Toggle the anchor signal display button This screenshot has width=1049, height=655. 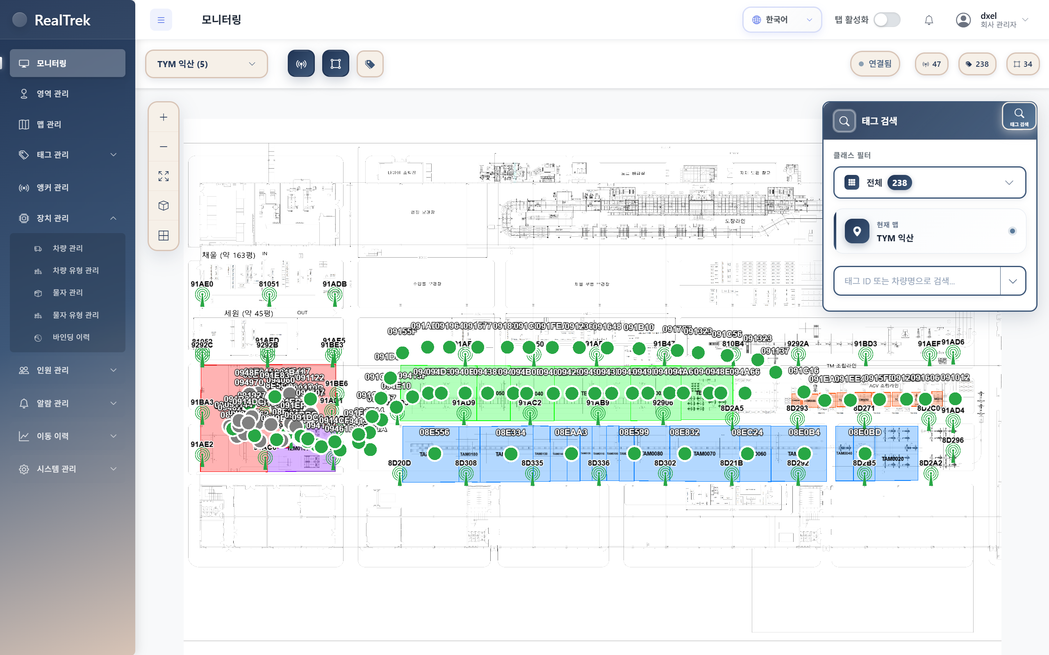pos(301,64)
